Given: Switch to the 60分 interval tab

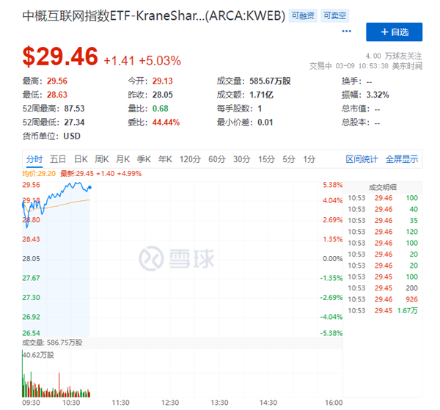Looking at the screenshot, I should [217, 159].
